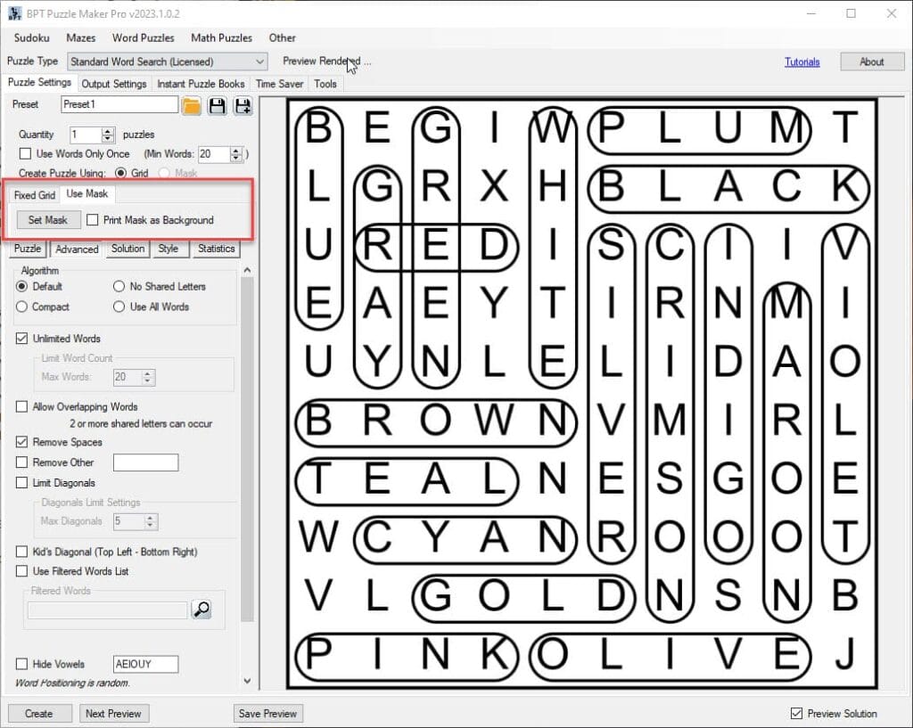This screenshot has width=913, height=728.
Task: Open the Puzzle Type dropdown
Action: (x=259, y=61)
